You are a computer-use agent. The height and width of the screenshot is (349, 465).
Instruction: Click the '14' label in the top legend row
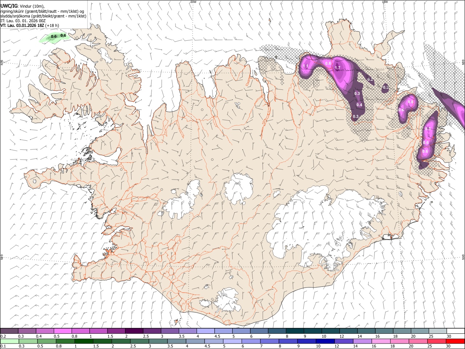point(359,336)
